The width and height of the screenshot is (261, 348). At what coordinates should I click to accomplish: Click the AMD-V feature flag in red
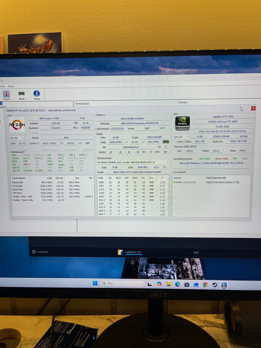[x=27, y=164]
